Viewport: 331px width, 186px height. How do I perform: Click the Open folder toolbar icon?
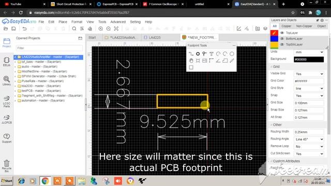(6, 29)
